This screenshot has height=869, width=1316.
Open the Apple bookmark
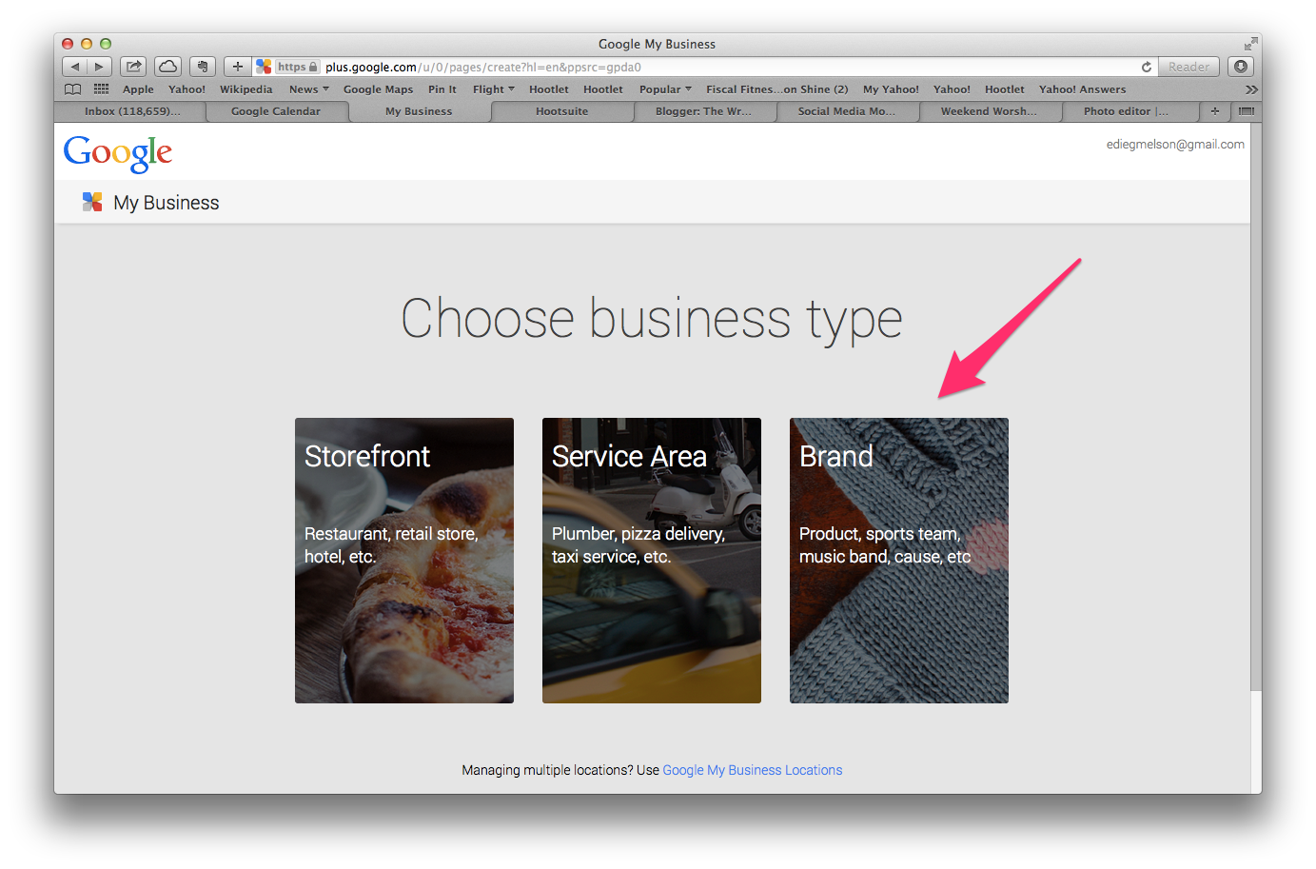138,89
